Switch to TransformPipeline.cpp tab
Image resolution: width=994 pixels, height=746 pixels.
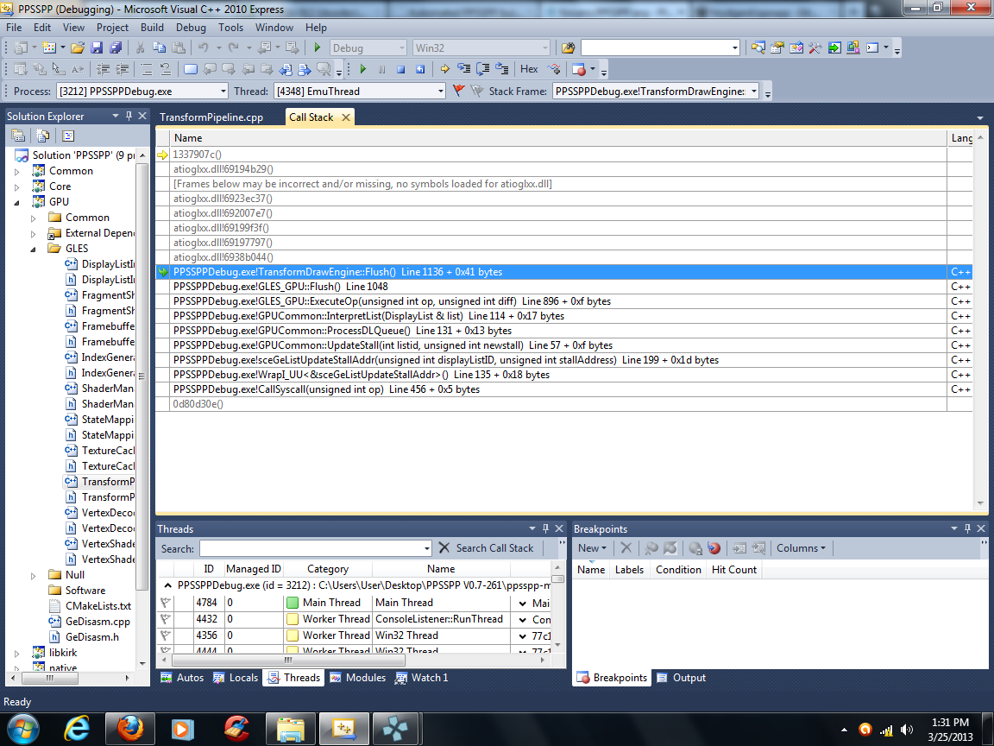[x=211, y=117]
